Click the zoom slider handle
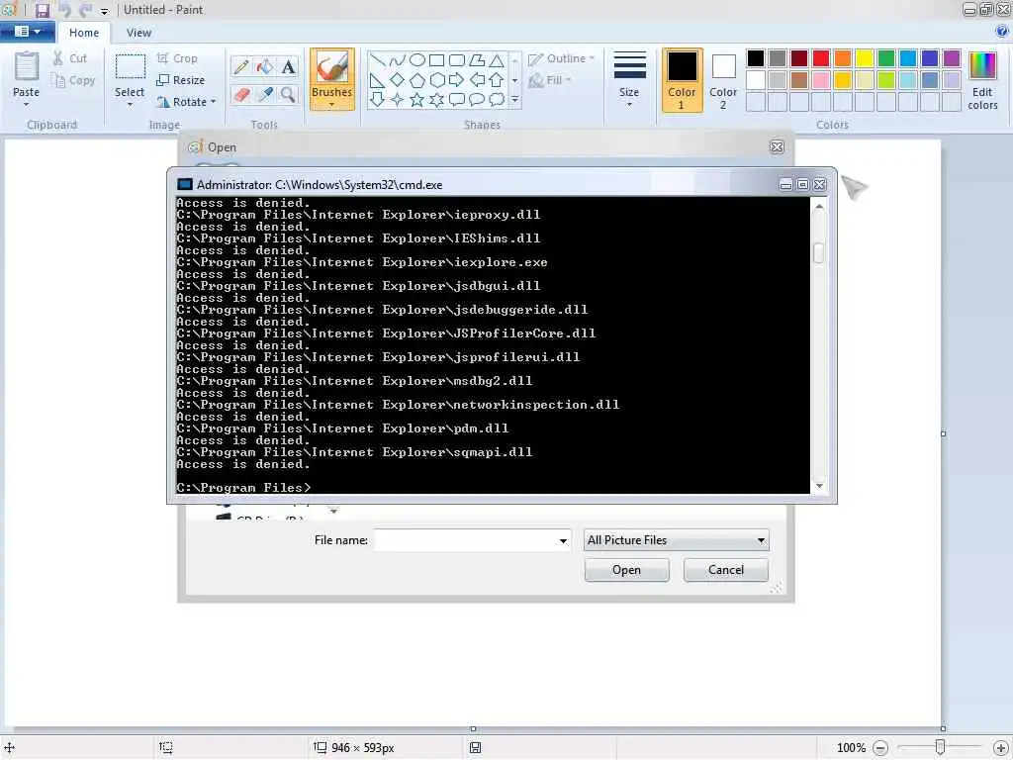This screenshot has width=1013, height=760. point(940,747)
